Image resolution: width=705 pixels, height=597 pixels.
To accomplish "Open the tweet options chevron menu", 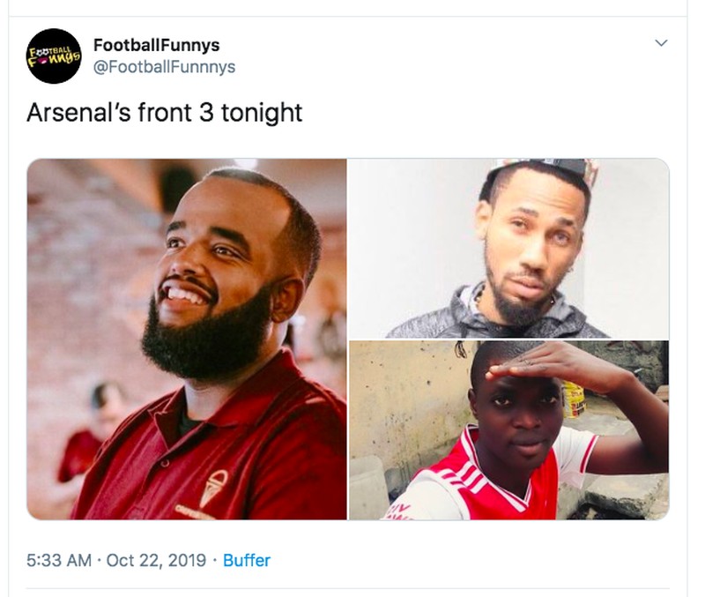I will coord(662,43).
